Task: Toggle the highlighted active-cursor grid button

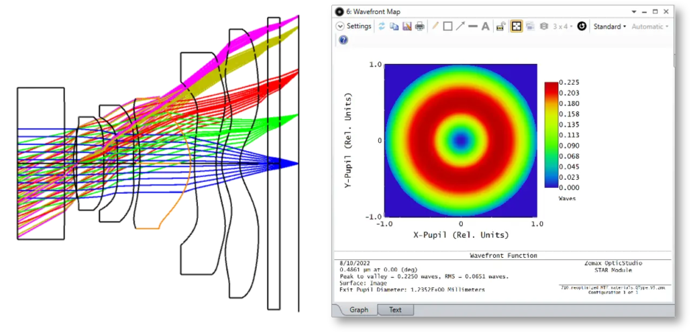Action: coord(517,26)
